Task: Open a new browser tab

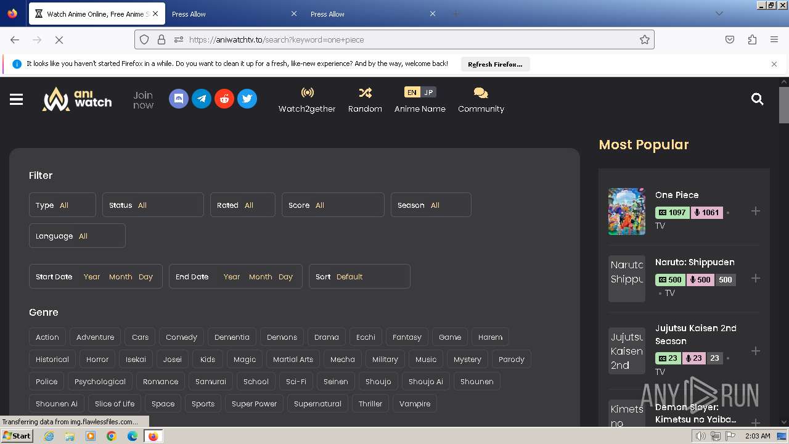Action: [x=456, y=14]
